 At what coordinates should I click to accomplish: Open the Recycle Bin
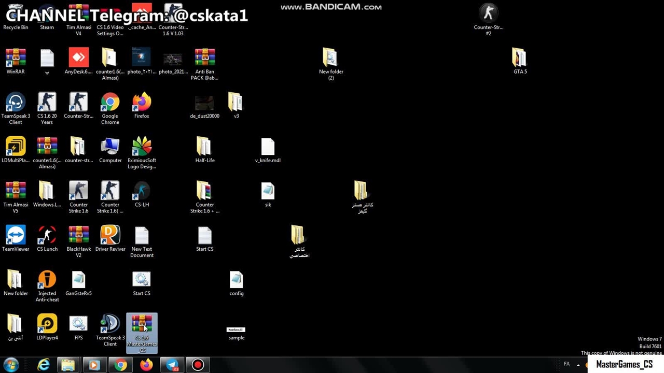point(16,18)
